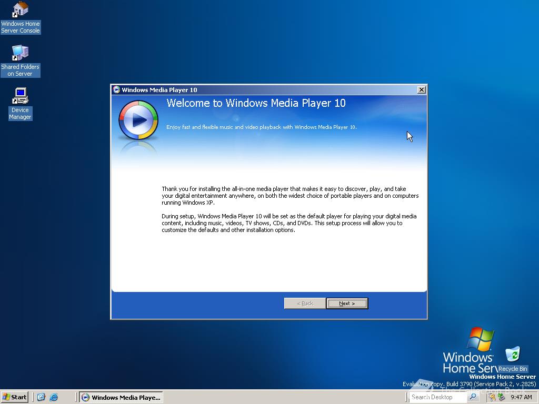Click the paragraph beginning 'During setup, Windows Media Player'
The image size is (539, 404).
coord(289,223)
